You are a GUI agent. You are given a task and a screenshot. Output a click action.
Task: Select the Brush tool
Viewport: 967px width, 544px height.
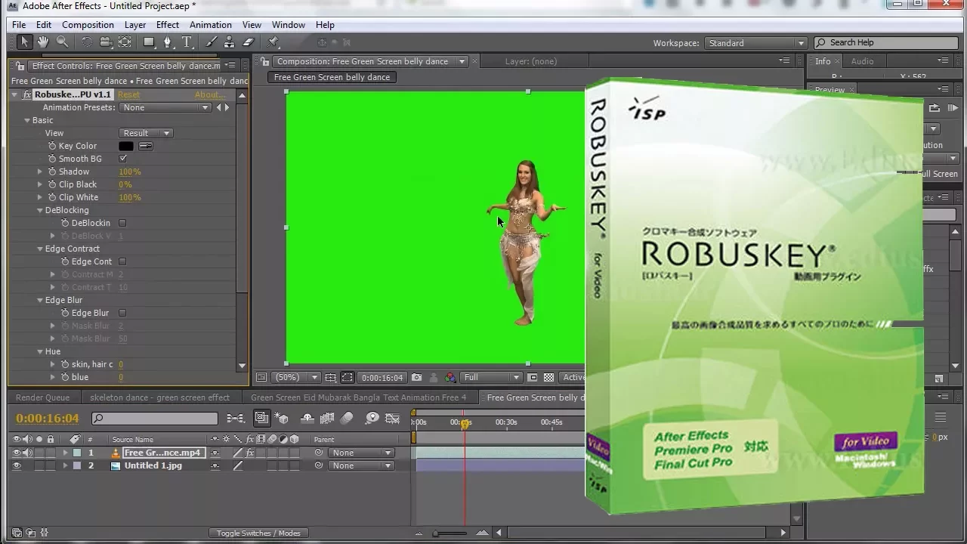[211, 42]
